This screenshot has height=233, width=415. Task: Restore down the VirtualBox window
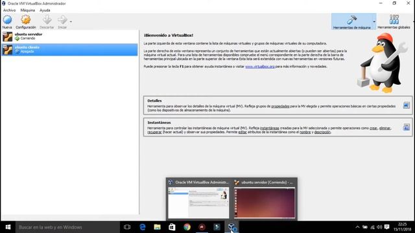[394, 3]
